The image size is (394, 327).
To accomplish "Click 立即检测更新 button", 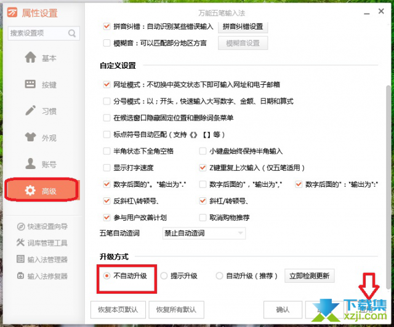I will pyautogui.click(x=309, y=276).
